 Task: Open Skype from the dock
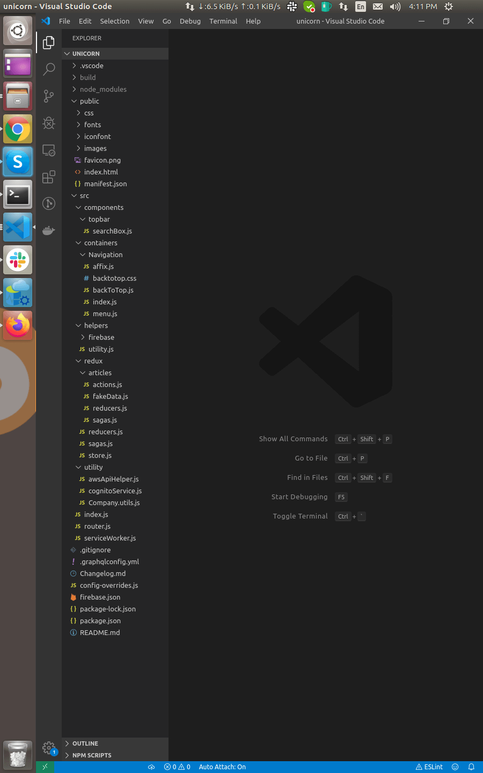pyautogui.click(x=18, y=162)
